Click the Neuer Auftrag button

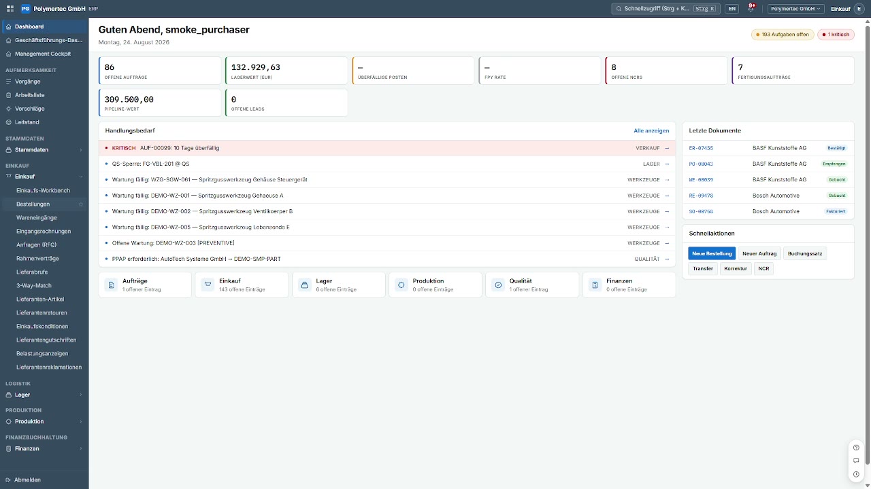759,253
